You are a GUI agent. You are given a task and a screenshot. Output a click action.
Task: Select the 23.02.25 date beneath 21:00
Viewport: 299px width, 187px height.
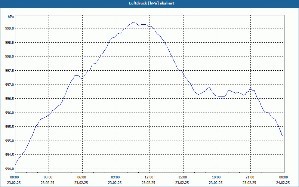click(x=249, y=183)
